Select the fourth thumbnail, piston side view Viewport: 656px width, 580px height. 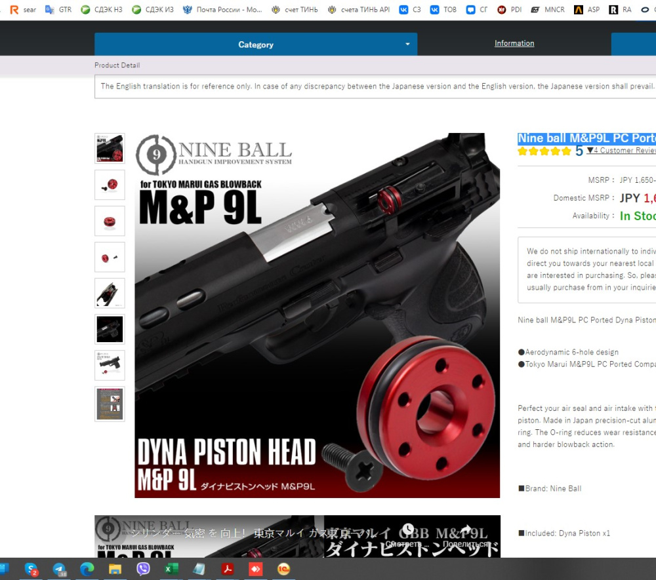pyautogui.click(x=110, y=257)
